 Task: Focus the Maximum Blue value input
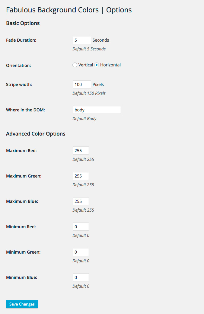[81, 201]
